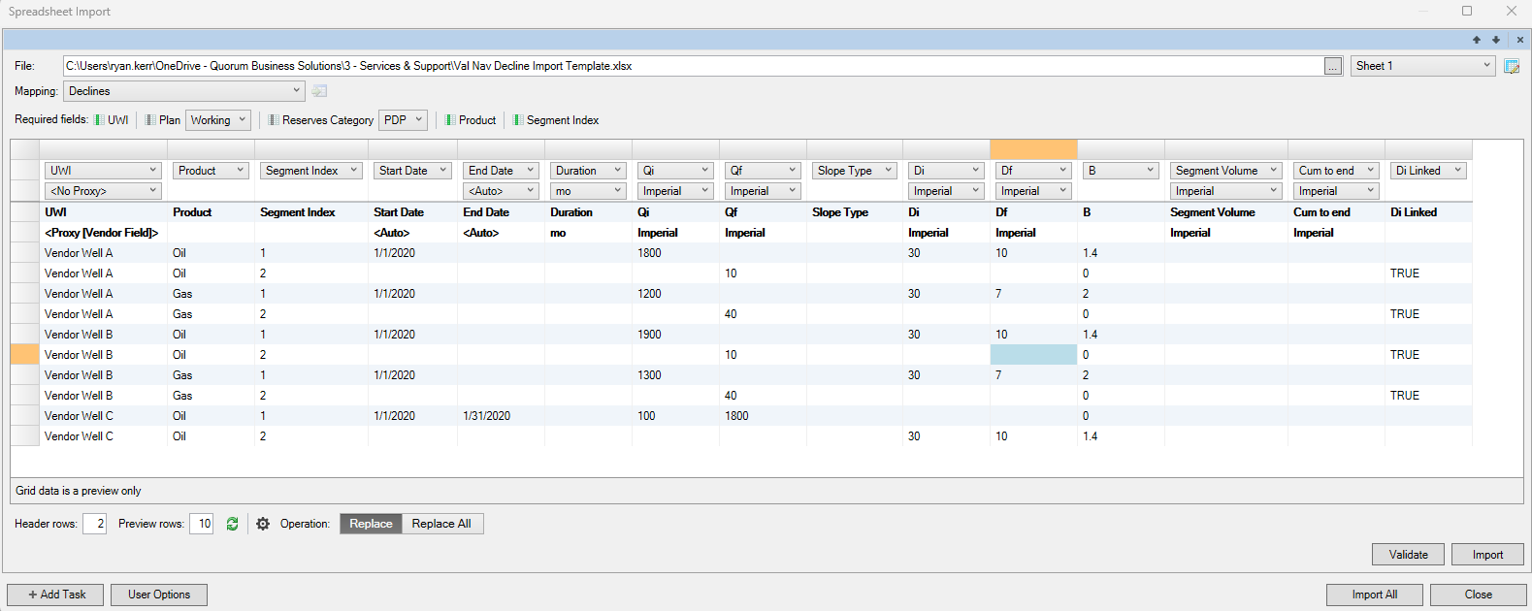Click the Product required field icon
Image resolution: width=1532 pixels, height=611 pixels.
coord(450,120)
